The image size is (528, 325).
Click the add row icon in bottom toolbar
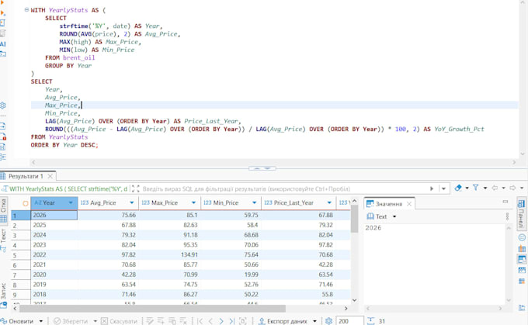[161, 321]
